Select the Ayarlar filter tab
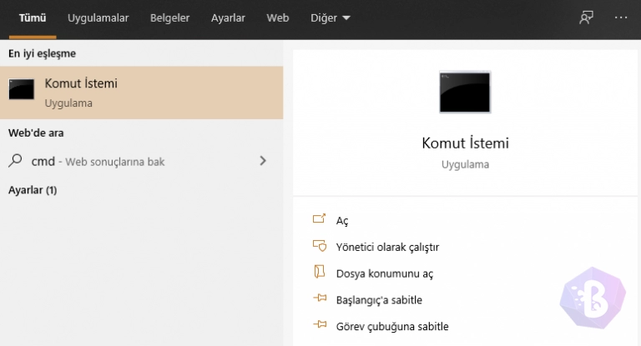This screenshot has height=346, width=641. tap(228, 18)
